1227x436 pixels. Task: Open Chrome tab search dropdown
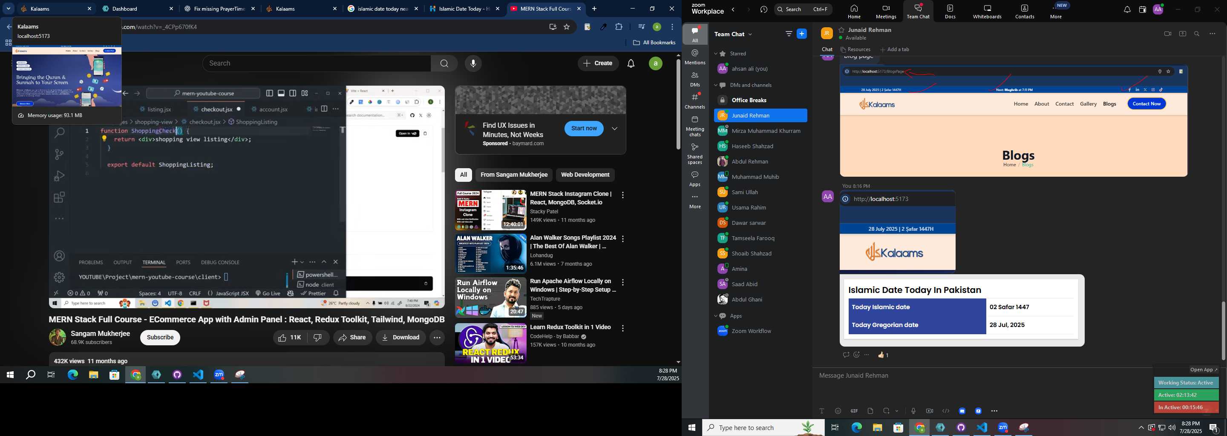click(9, 9)
